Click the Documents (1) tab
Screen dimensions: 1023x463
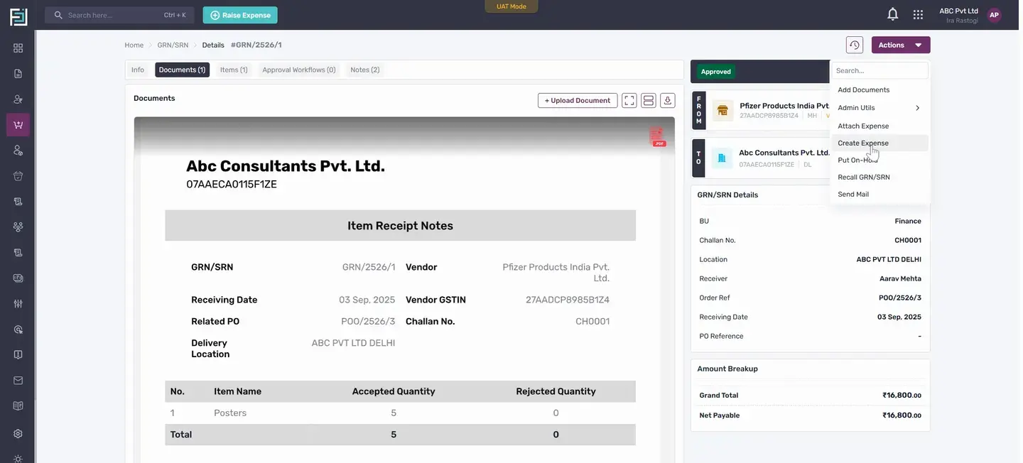pos(182,70)
